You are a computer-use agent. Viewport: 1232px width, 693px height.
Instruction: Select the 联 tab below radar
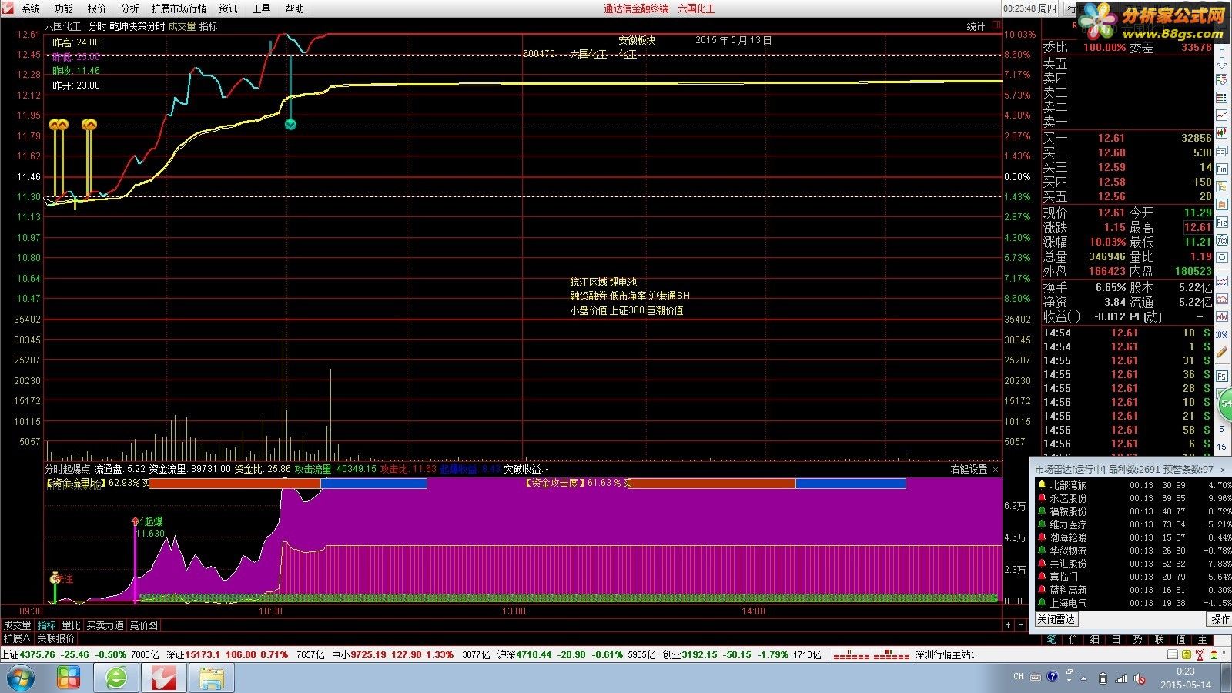tap(1159, 640)
